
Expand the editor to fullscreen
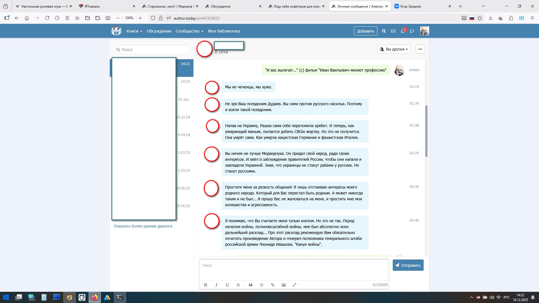(294, 285)
